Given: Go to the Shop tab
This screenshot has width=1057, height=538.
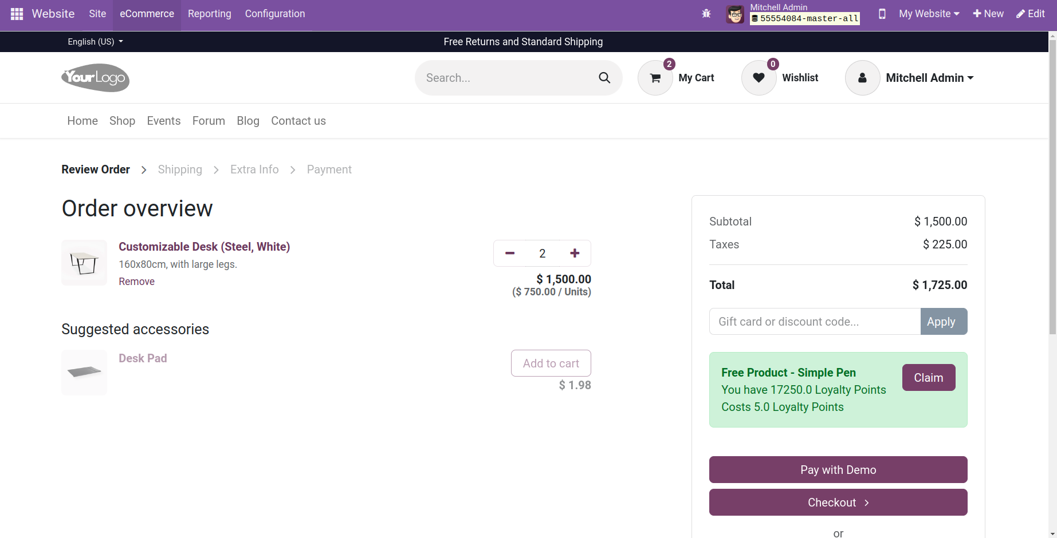Looking at the screenshot, I should pyautogui.click(x=122, y=121).
